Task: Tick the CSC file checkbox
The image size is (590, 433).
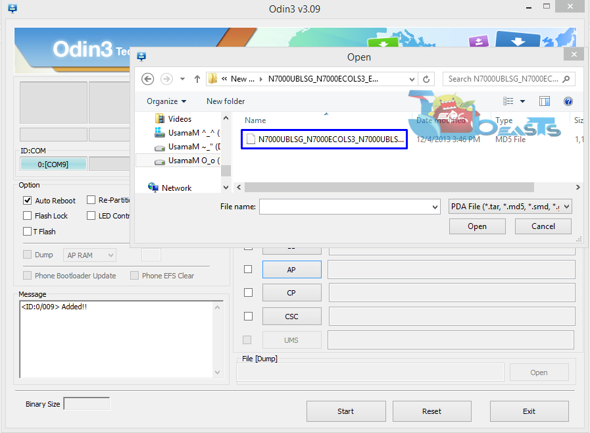Action: pyautogui.click(x=248, y=317)
